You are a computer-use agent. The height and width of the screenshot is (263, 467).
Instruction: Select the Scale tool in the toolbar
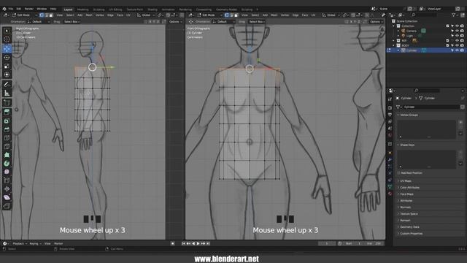7,66
